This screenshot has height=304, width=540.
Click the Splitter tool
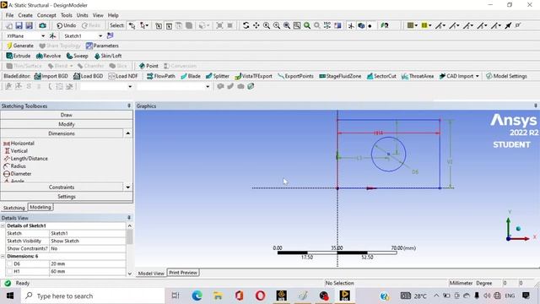pyautogui.click(x=218, y=76)
